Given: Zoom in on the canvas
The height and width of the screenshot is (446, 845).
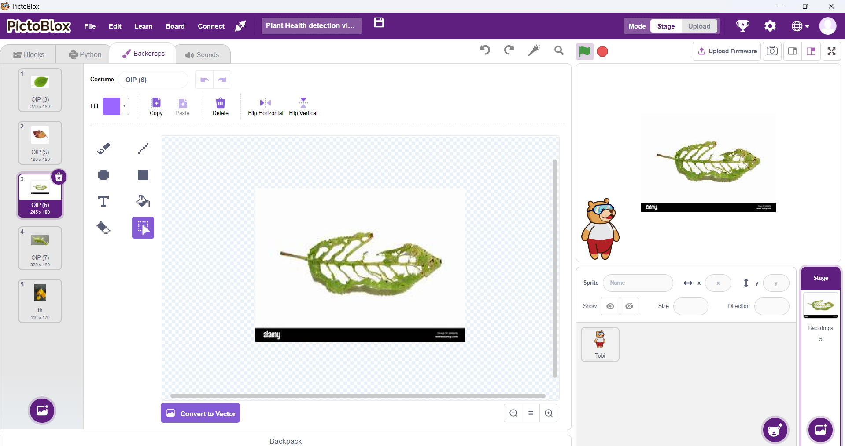Looking at the screenshot, I should [549, 413].
